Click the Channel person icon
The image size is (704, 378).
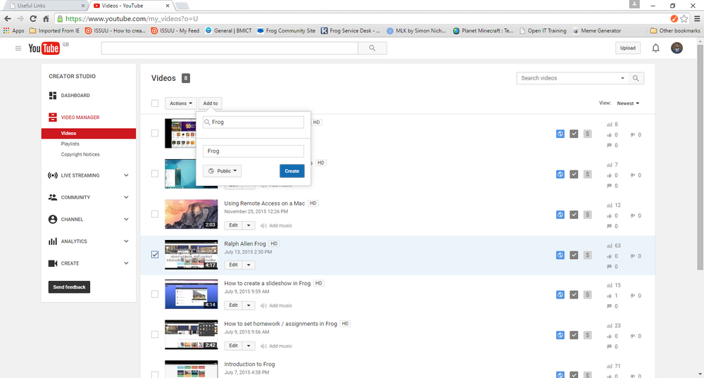click(x=53, y=219)
